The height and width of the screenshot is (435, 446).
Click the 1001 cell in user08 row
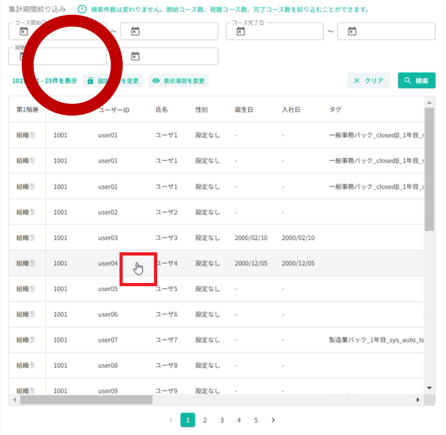click(x=60, y=365)
